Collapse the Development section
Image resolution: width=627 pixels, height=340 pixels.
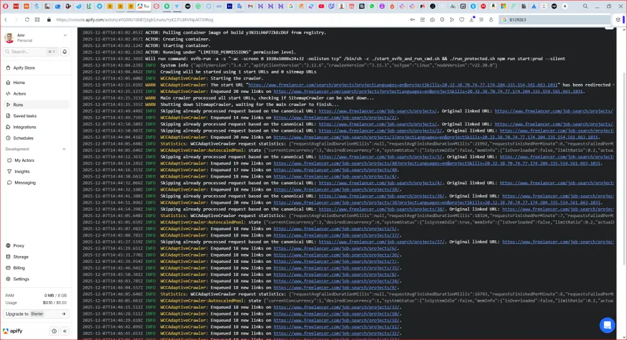(x=64, y=149)
